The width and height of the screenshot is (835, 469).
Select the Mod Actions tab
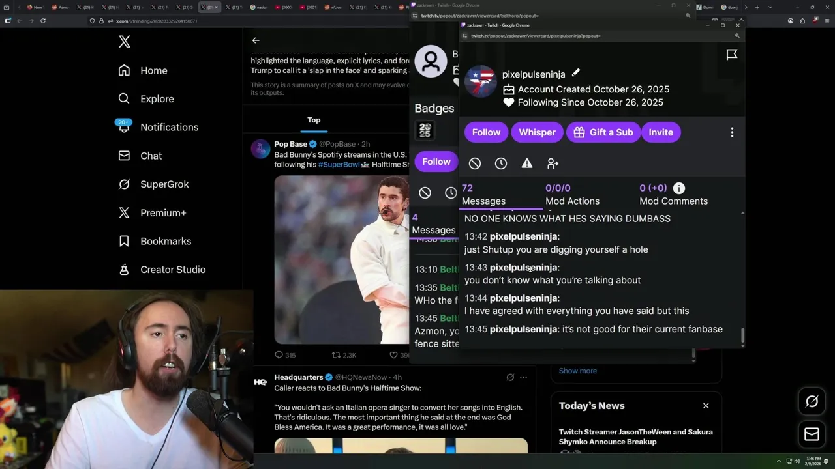pyautogui.click(x=572, y=195)
